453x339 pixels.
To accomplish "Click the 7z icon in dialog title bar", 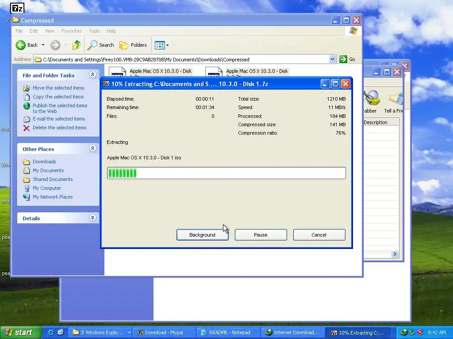I will pos(106,84).
